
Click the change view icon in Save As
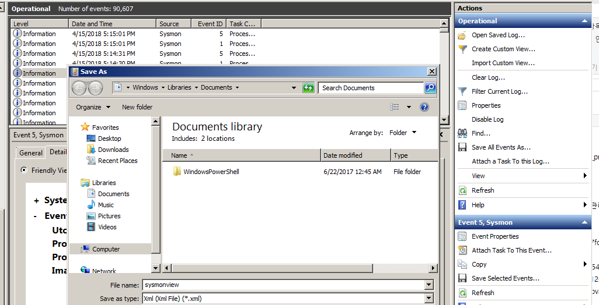(x=395, y=107)
